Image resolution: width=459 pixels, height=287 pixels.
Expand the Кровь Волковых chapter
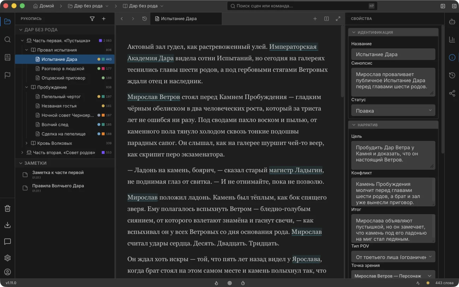(x=26, y=143)
